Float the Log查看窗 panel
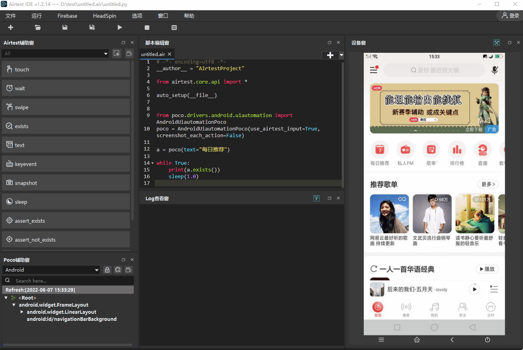 [x=329, y=198]
